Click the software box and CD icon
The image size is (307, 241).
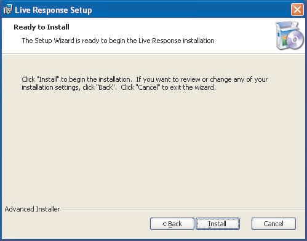[x=290, y=36]
